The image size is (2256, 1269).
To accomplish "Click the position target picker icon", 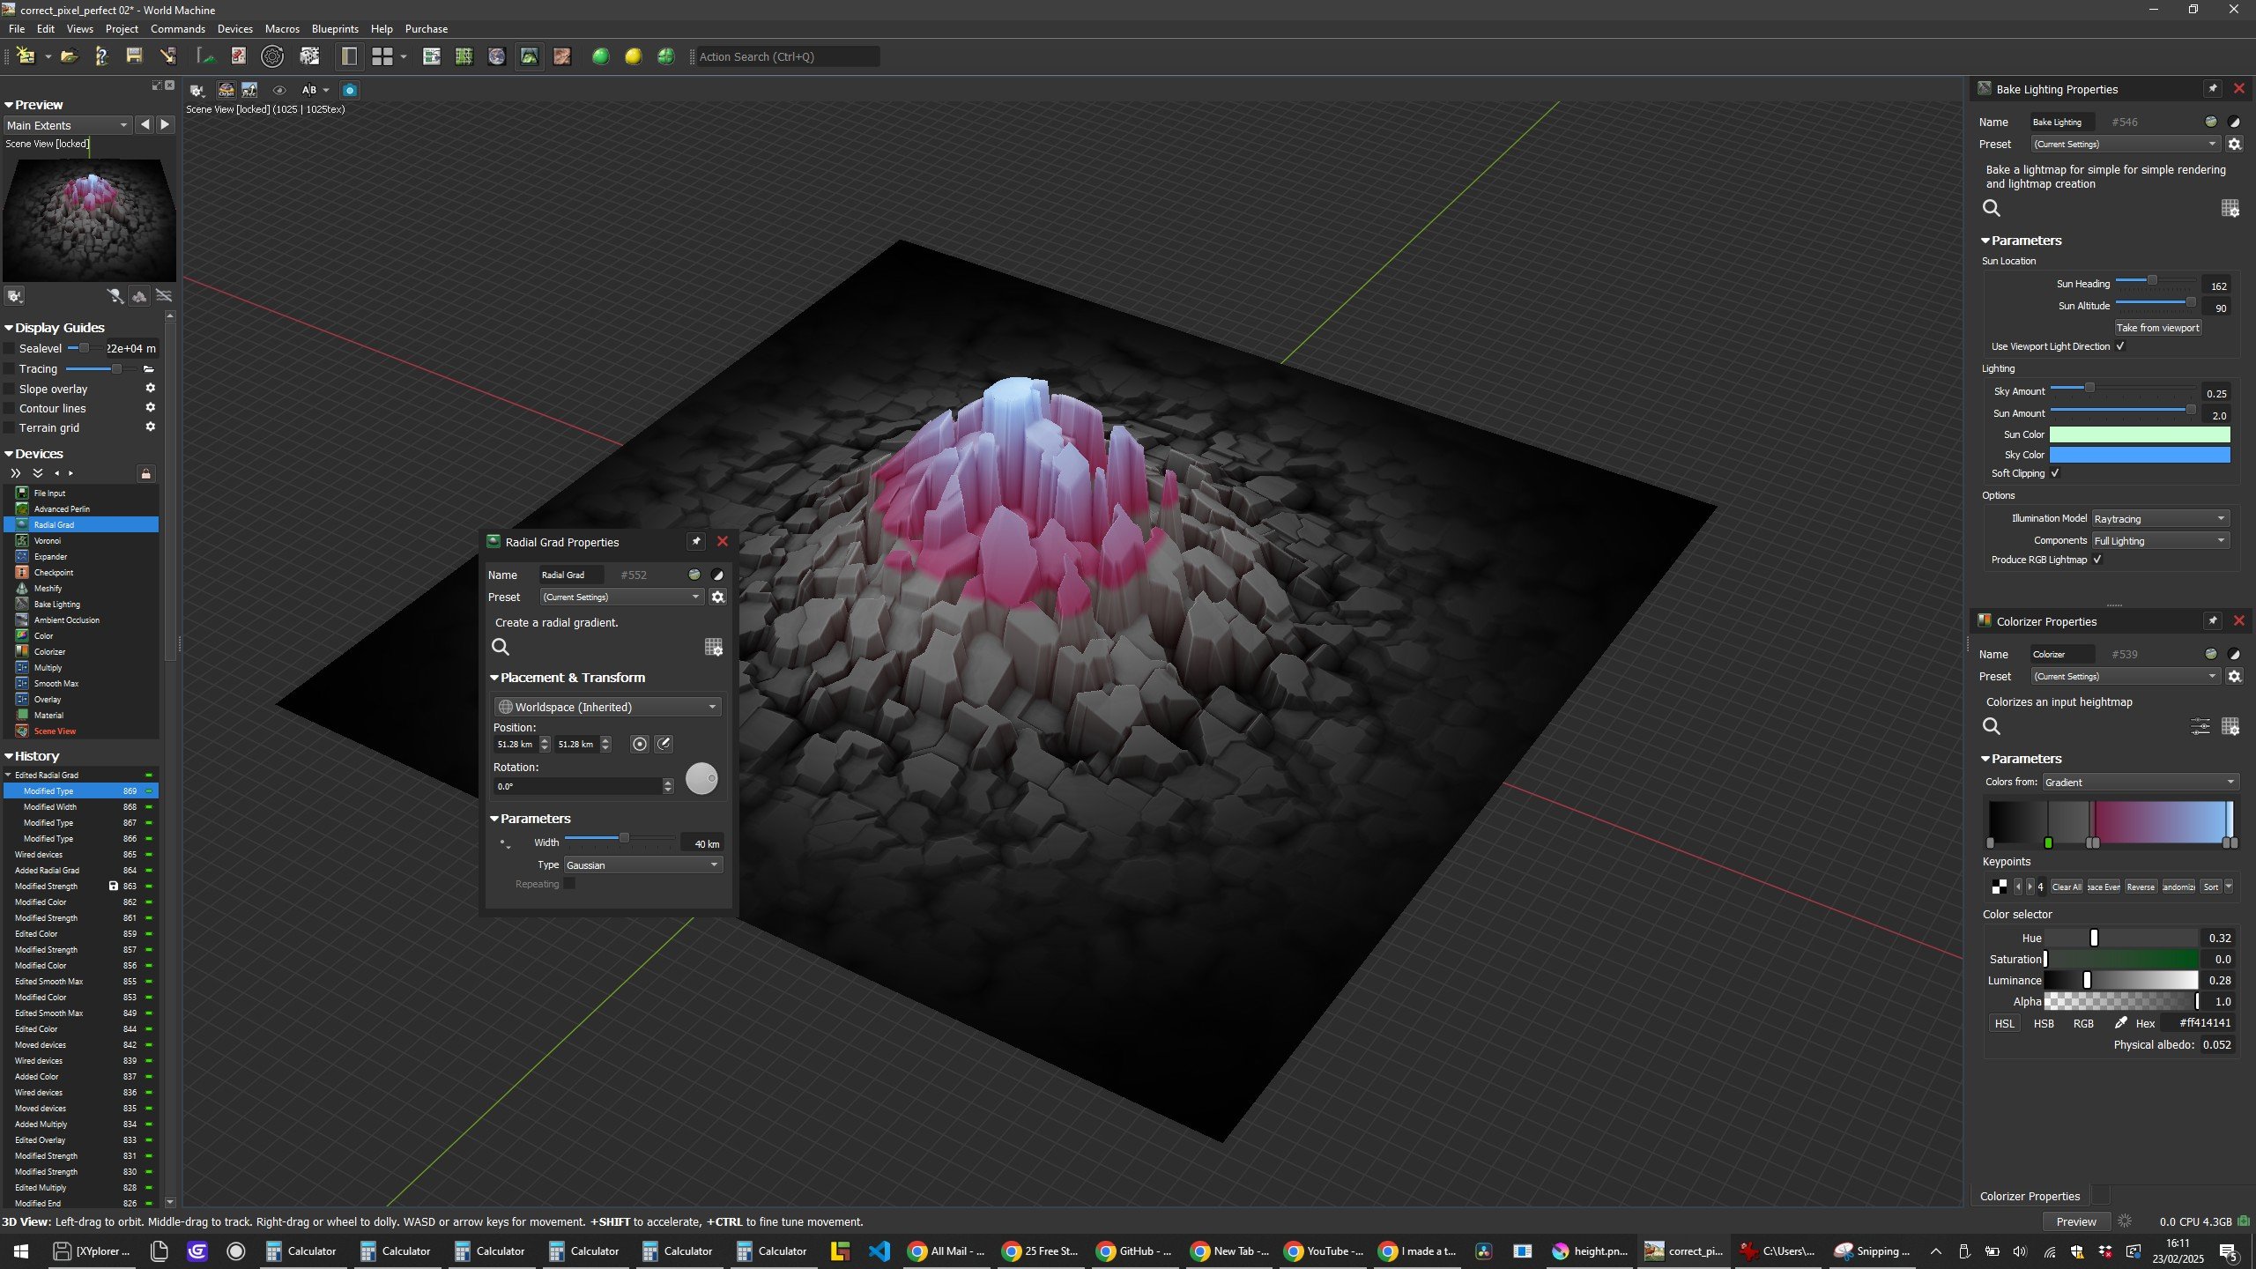I will [x=639, y=744].
